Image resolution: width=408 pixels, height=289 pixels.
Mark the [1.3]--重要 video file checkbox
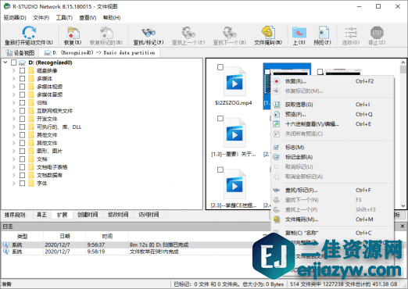[220, 119]
